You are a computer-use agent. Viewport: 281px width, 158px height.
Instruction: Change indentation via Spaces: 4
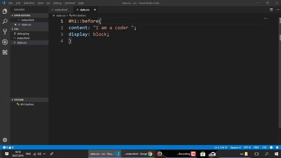[235, 147]
